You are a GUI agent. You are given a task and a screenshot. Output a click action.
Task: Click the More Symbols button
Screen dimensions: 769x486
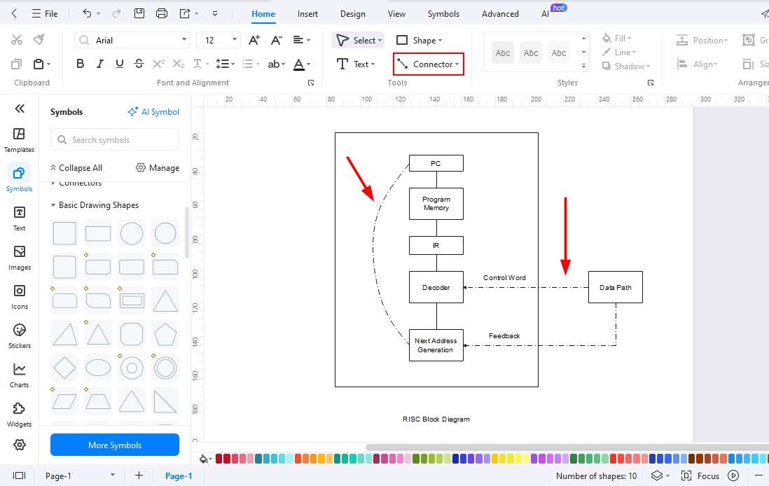click(114, 445)
